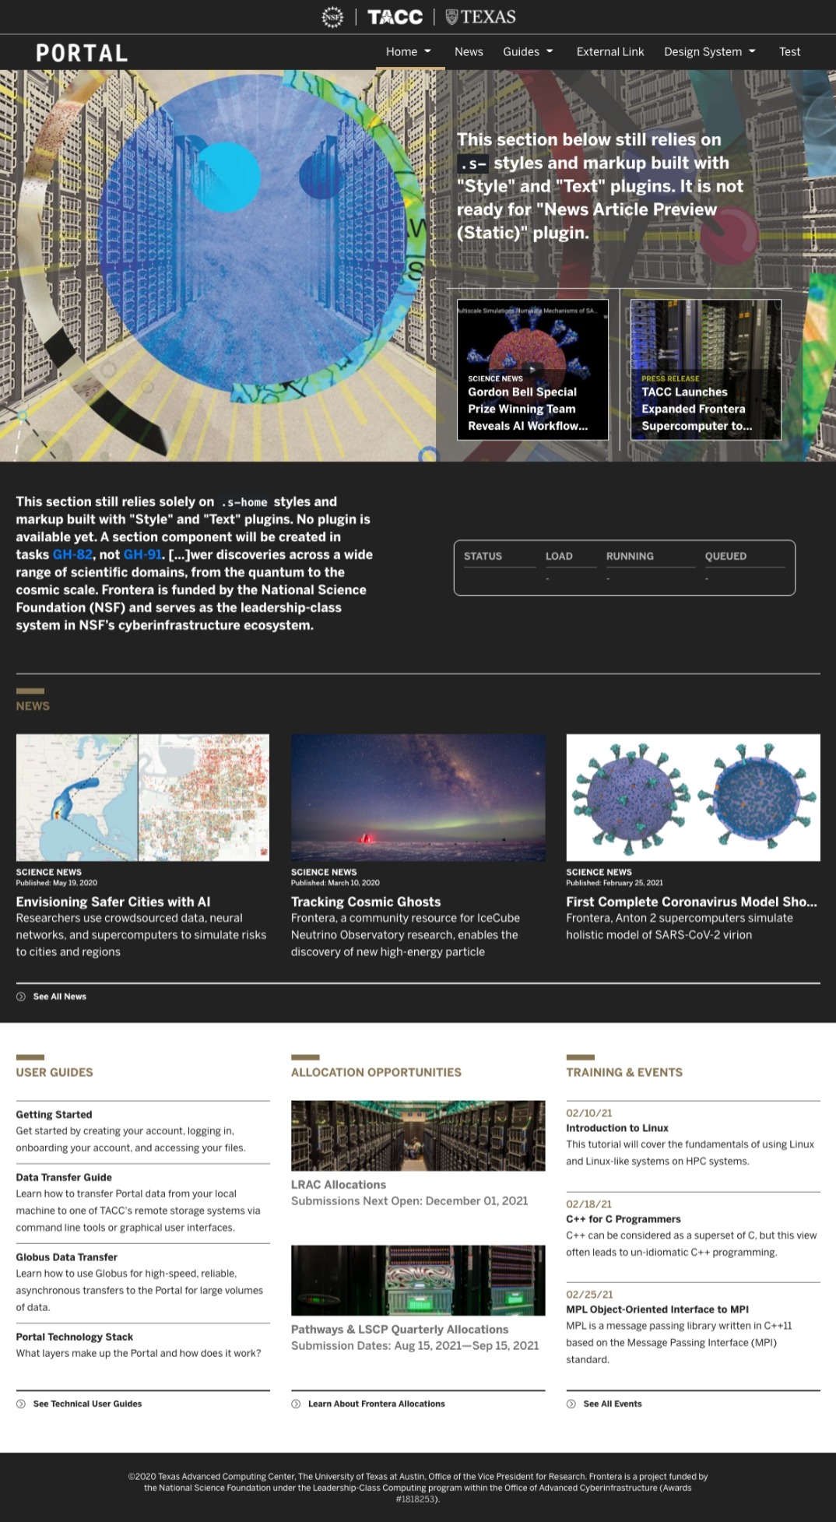Open the Milky Way aurora news image
The height and width of the screenshot is (1522, 836).
pyautogui.click(x=418, y=797)
